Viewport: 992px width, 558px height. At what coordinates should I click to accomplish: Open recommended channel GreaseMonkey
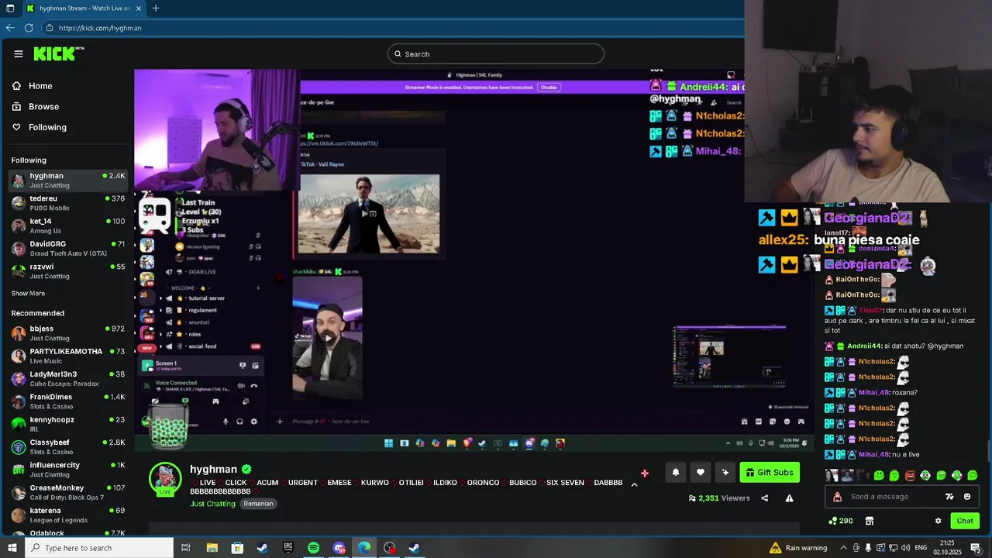[67, 492]
